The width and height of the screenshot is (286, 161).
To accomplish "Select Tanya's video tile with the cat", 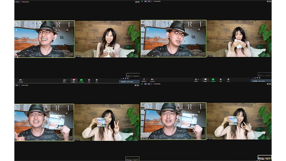I will 107,39.
